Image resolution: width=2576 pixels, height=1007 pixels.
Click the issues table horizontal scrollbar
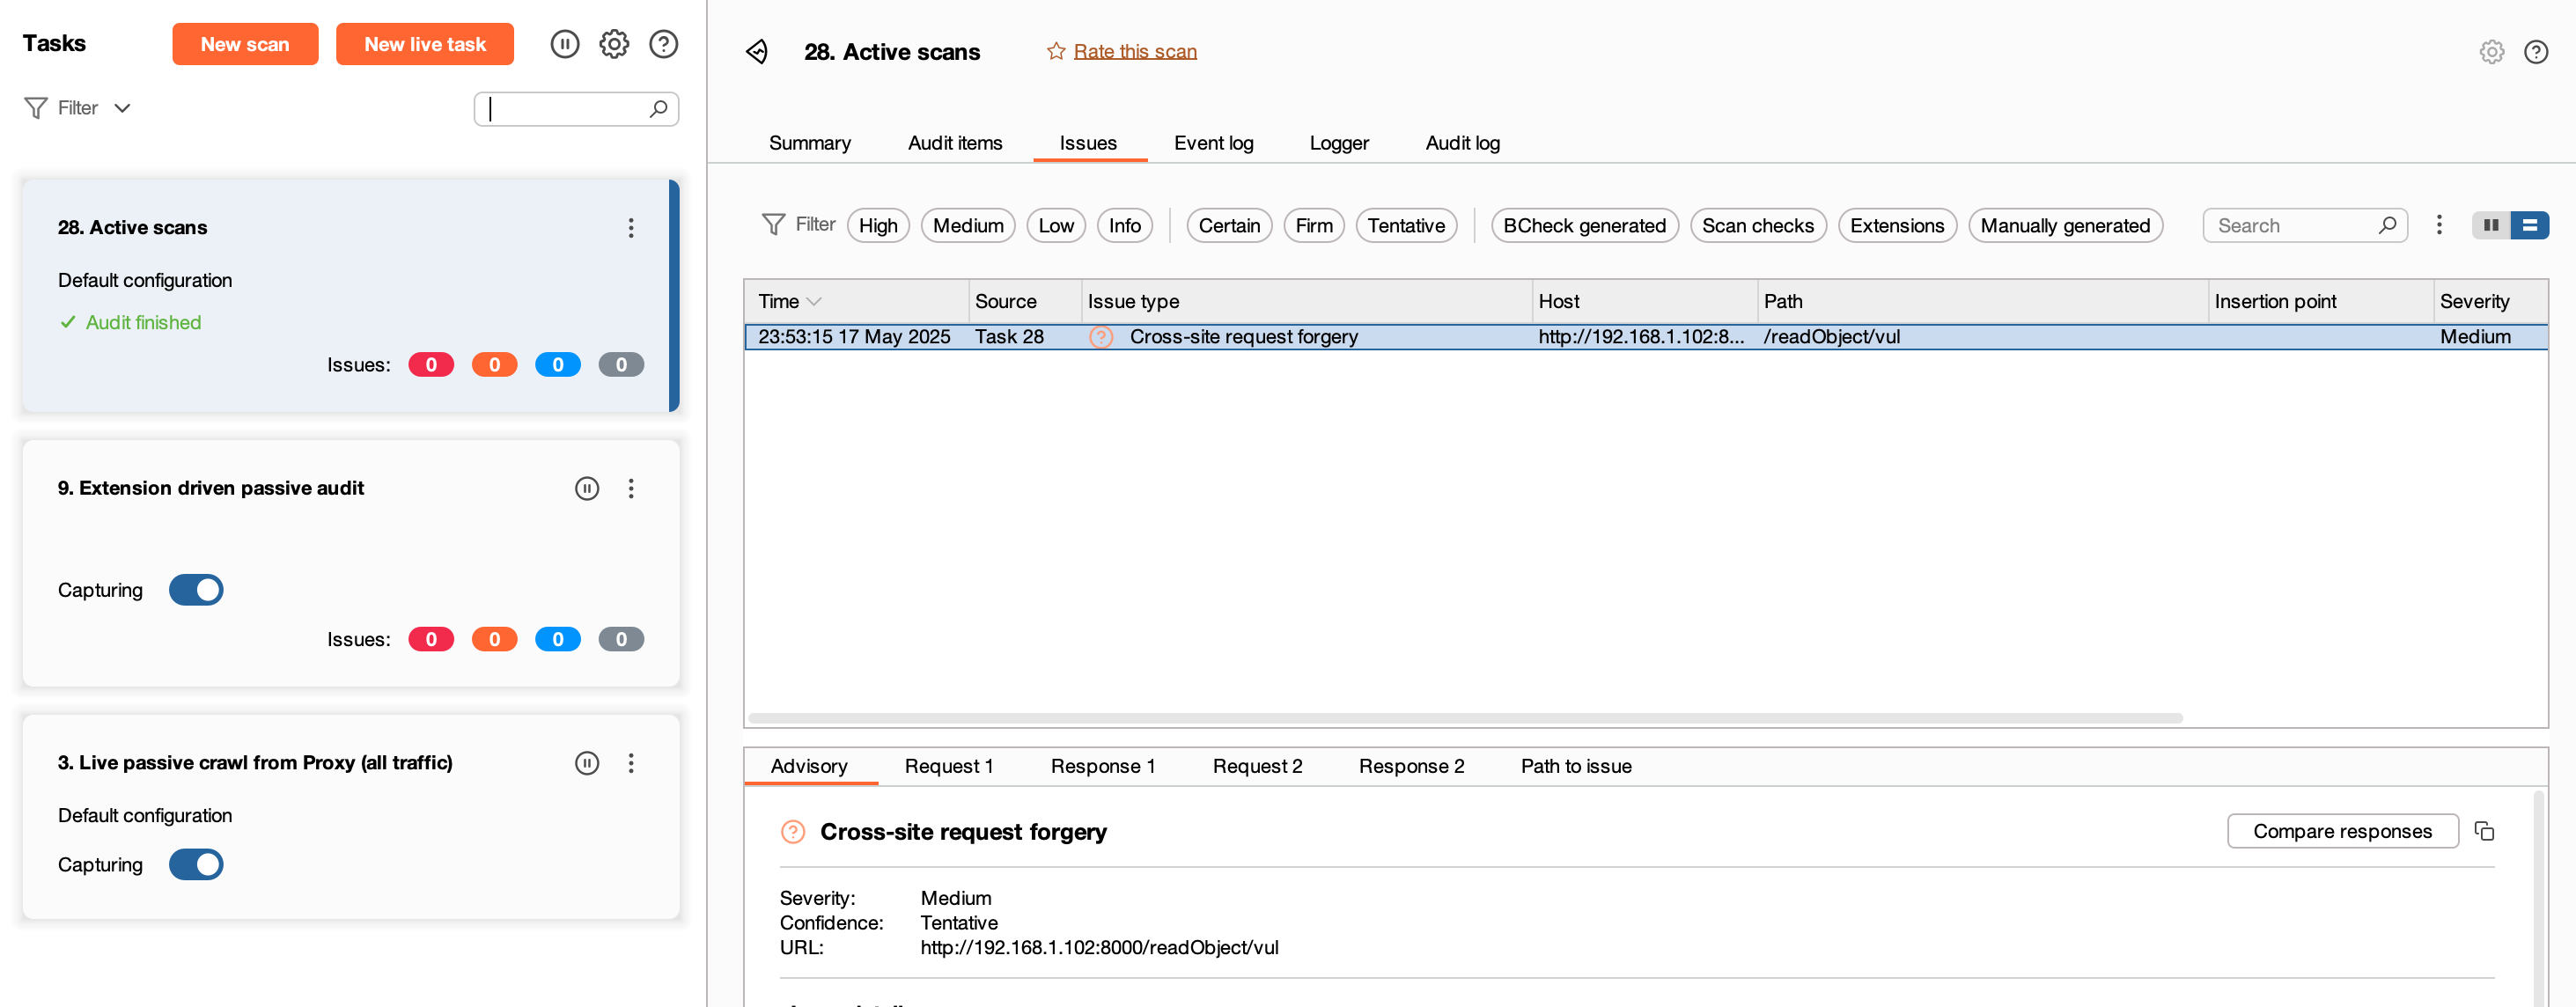pos(1465,718)
